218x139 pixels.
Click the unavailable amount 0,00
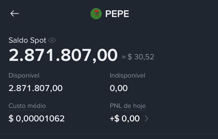coord(119,88)
